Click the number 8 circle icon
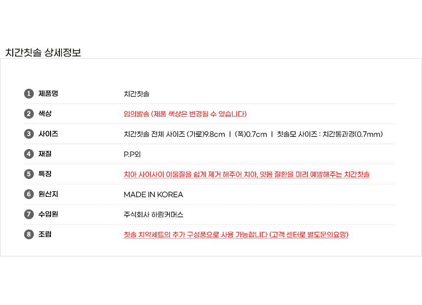This screenshot has width=422, height=305. coord(29,234)
